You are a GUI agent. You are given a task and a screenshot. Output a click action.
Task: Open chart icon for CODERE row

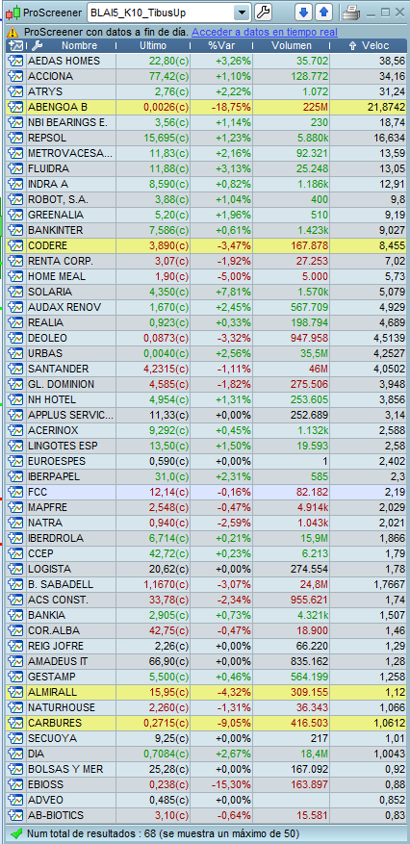pos(14,245)
